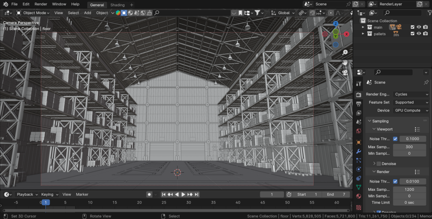Click the zoom magnifier gizmo icon

click(x=345, y=52)
